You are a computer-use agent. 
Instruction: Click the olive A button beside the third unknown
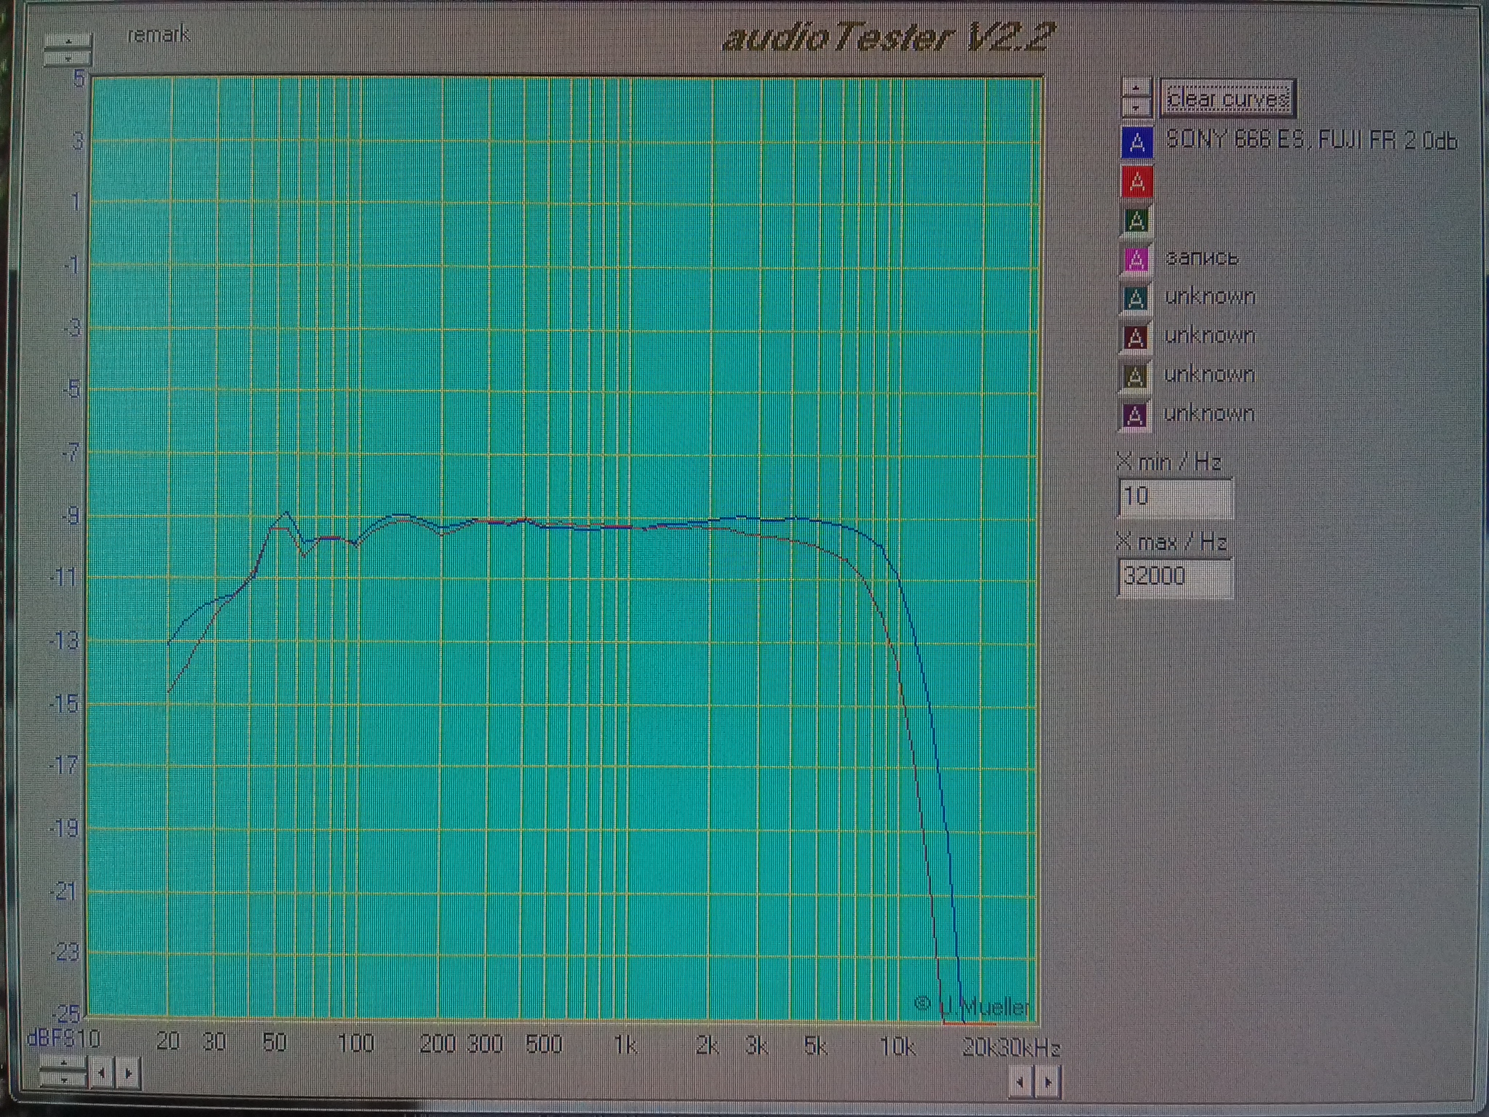coord(1136,377)
